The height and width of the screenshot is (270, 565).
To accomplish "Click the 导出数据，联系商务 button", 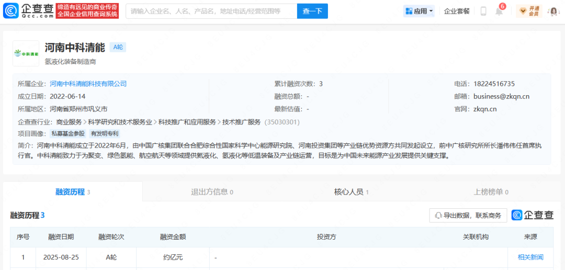I will [x=468, y=215].
